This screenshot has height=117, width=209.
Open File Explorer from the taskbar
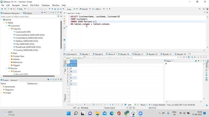pos(97,113)
